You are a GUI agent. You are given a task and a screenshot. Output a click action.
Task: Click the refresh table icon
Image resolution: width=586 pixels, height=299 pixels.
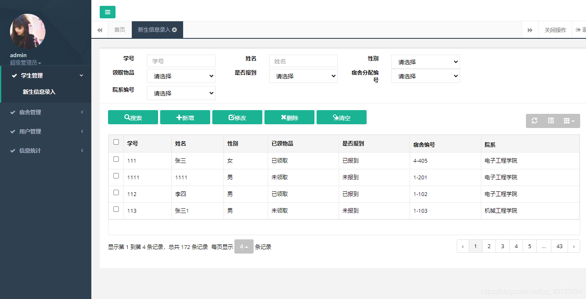[x=534, y=121]
